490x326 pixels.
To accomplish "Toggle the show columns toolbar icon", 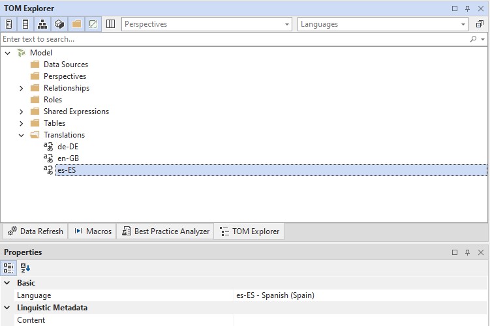I will click(x=25, y=24).
